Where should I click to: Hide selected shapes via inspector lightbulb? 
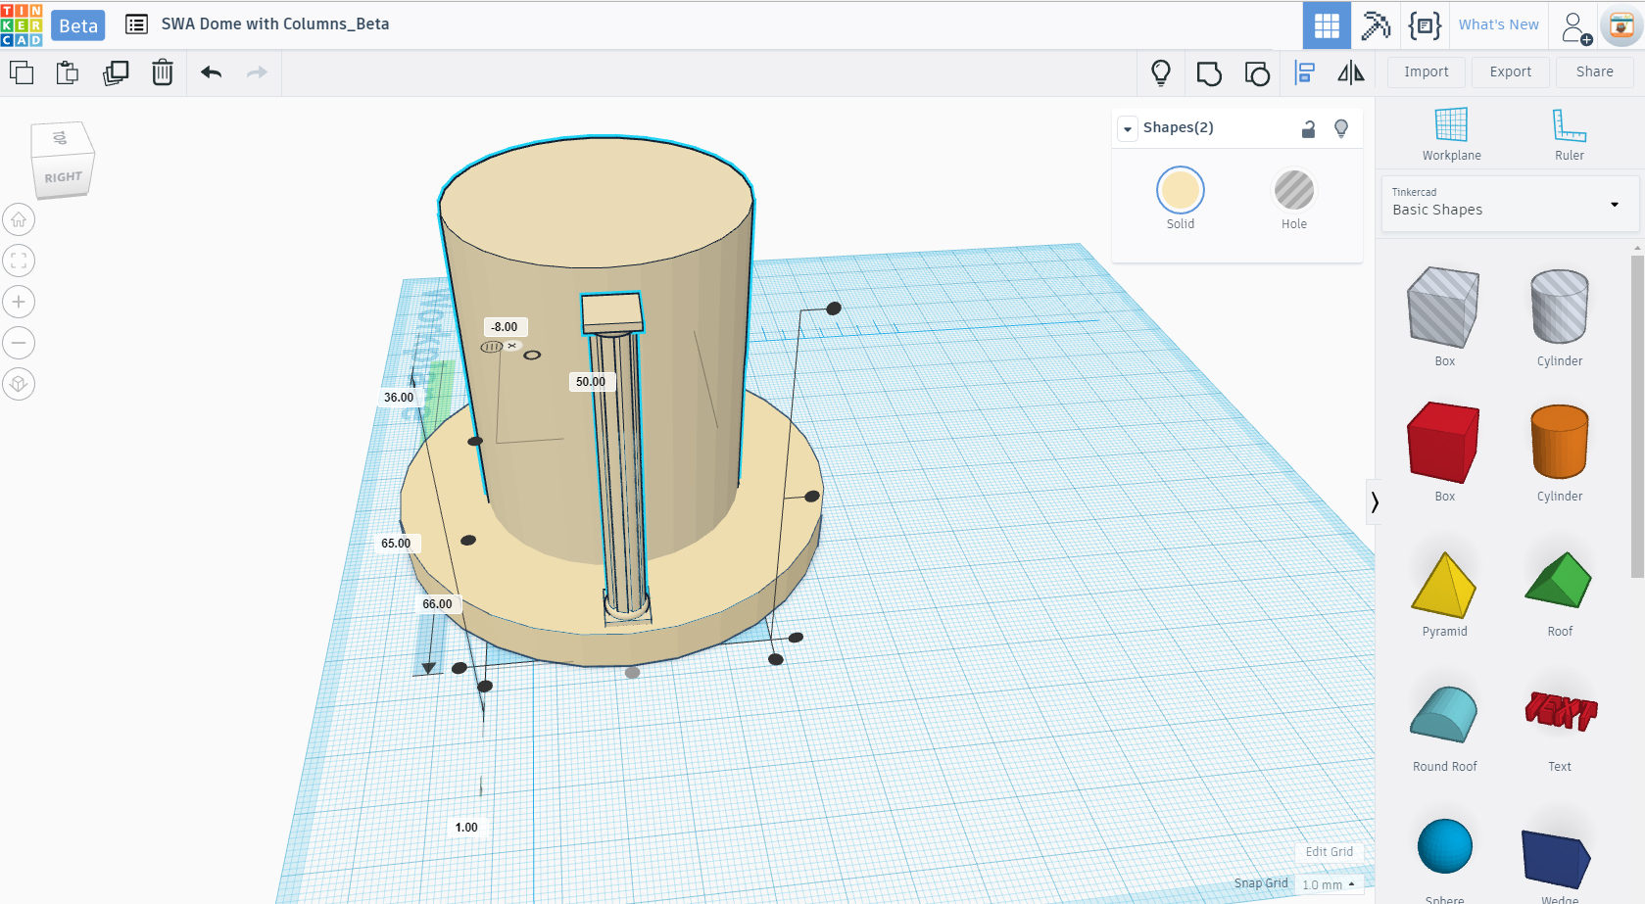1341,128
